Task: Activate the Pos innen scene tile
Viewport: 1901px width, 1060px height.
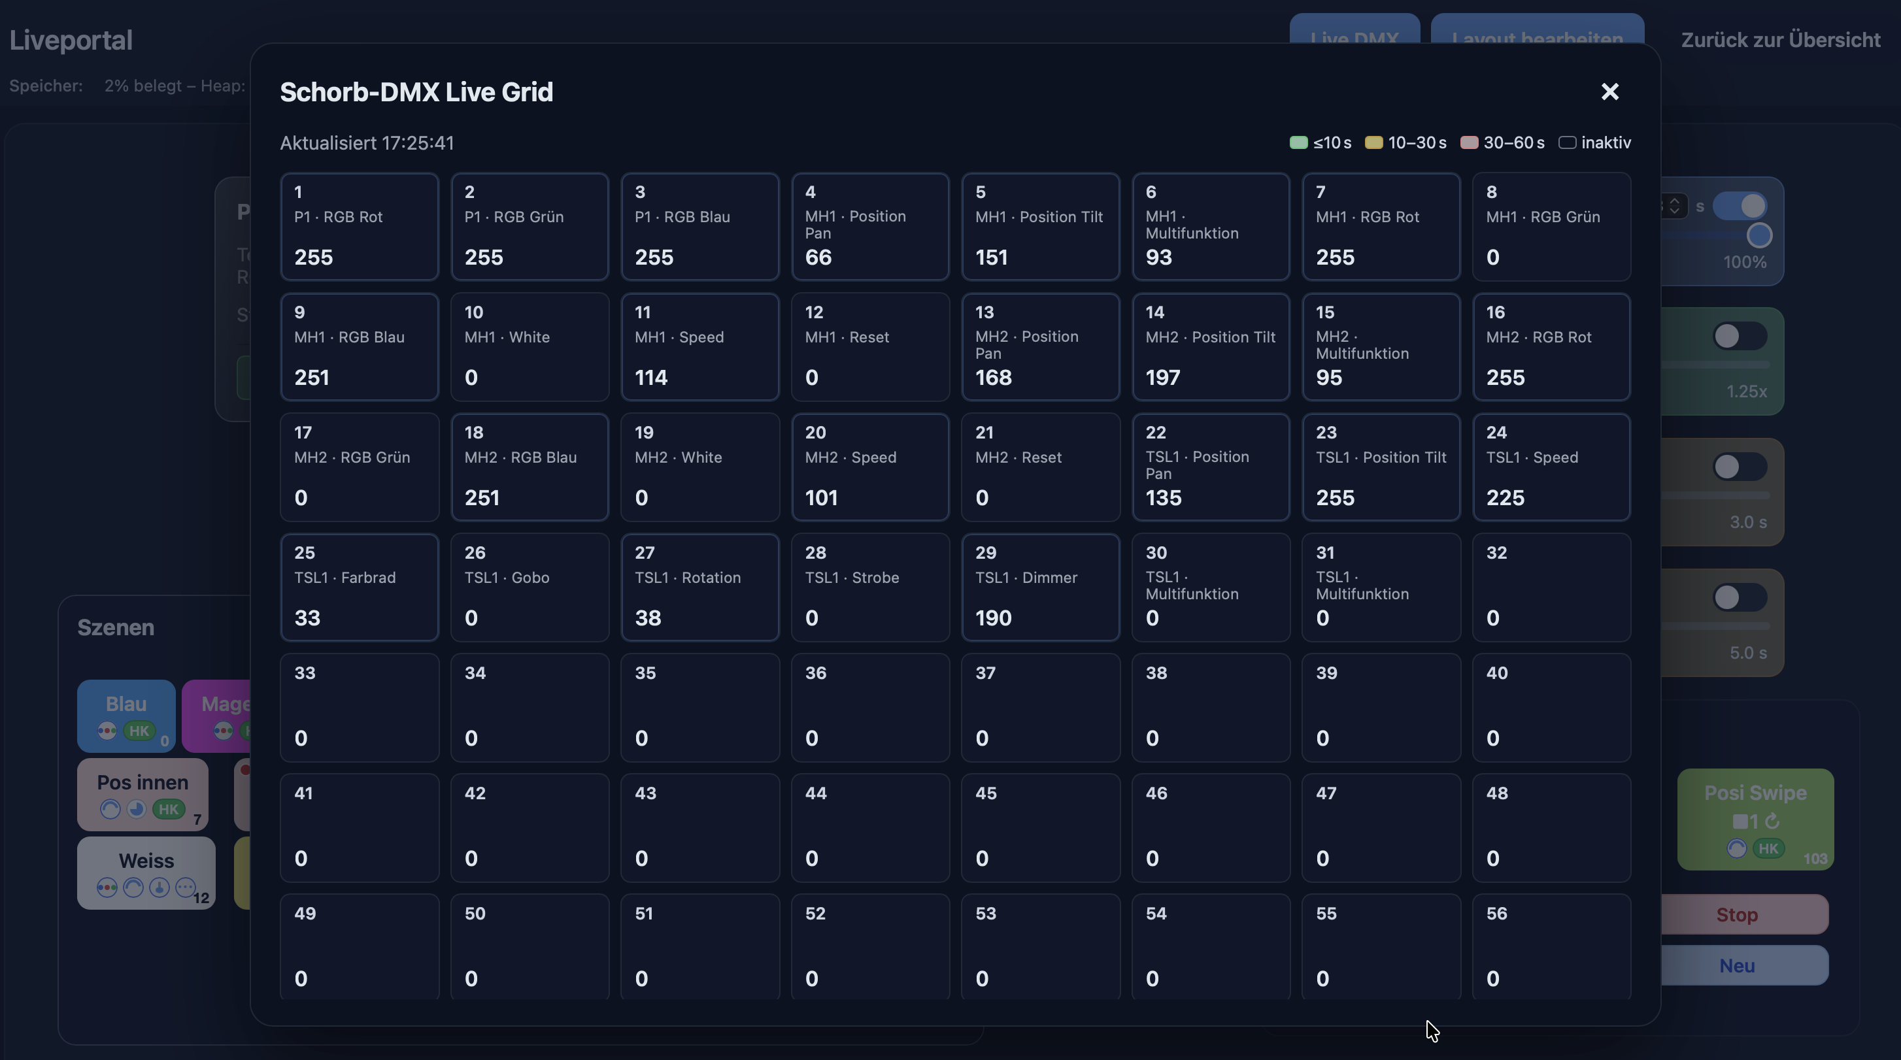Action: [143, 795]
